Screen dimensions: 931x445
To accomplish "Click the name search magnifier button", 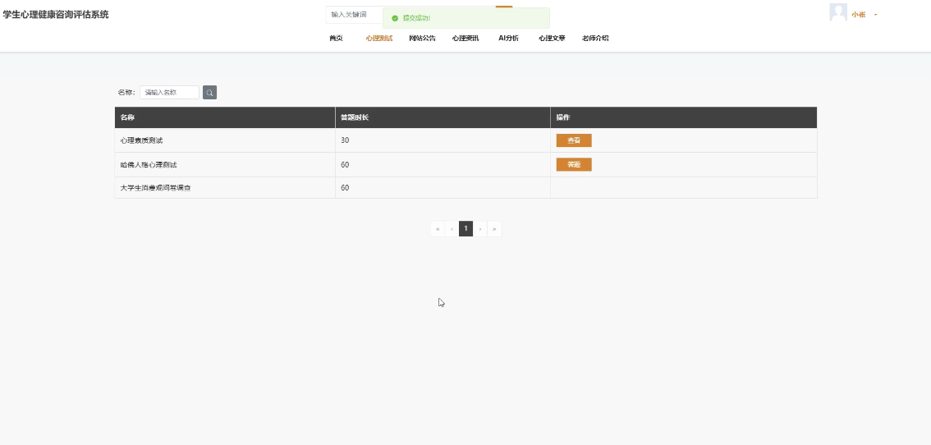I will (x=209, y=93).
